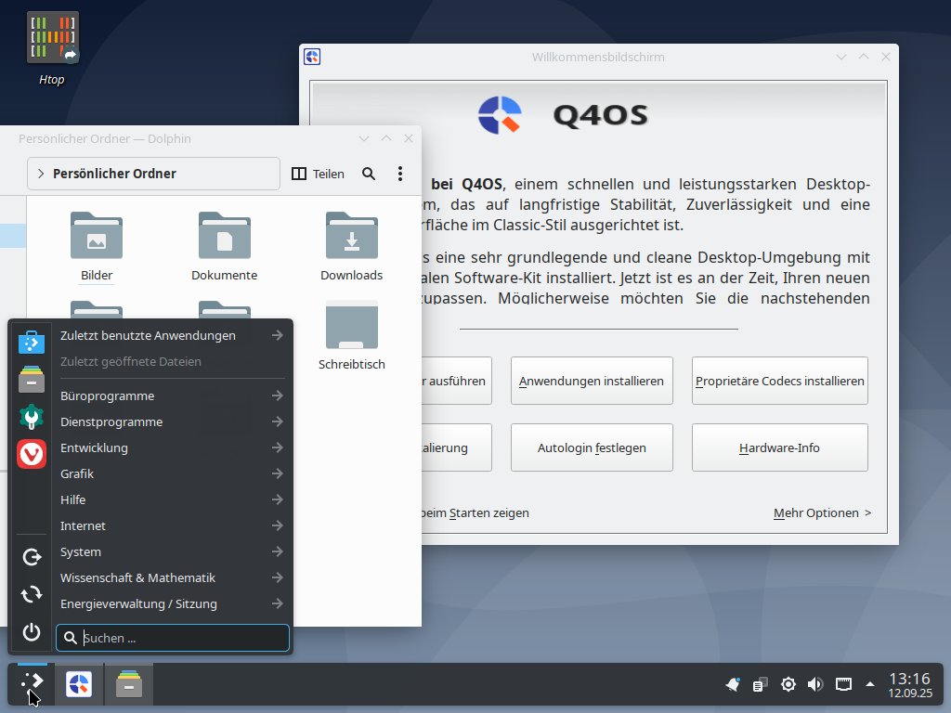
Task: Click Proprietäre Codecs installieren button
Action: [x=779, y=381]
